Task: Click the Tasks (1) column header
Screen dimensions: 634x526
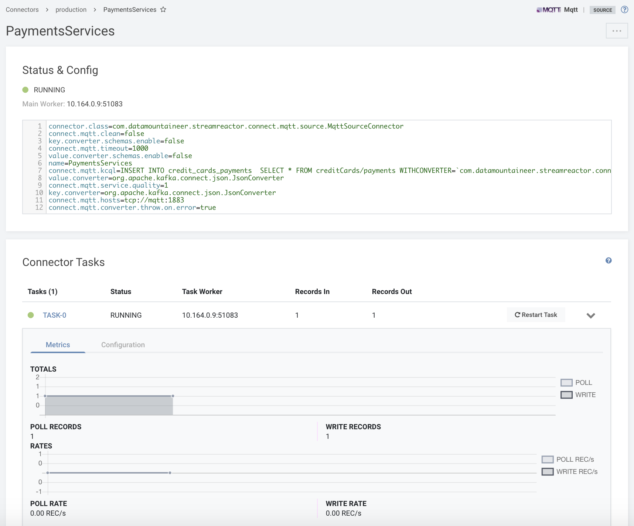Action: pos(42,291)
